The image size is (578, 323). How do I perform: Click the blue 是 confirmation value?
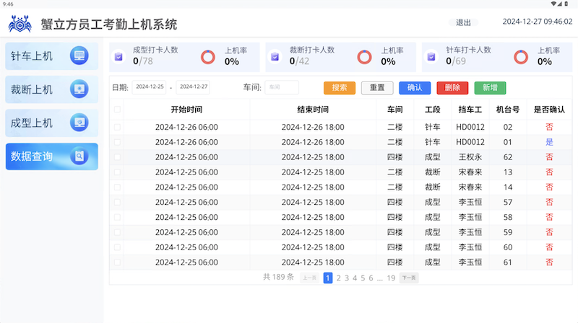pos(549,142)
